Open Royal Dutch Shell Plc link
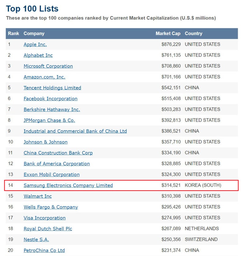Screen dimensions: 246x256 pos(48,229)
